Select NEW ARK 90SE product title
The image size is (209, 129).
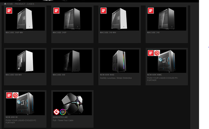[x=107, y=75]
